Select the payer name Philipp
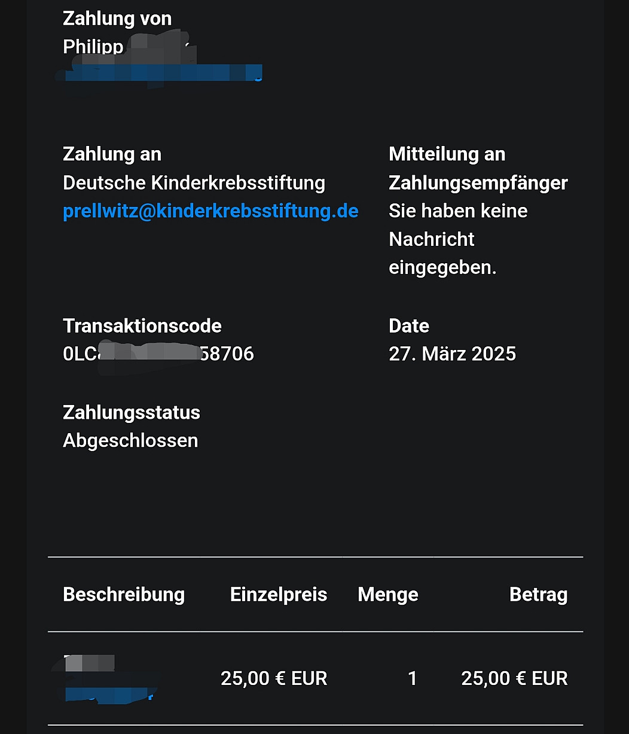This screenshot has height=734, width=629. point(93,46)
